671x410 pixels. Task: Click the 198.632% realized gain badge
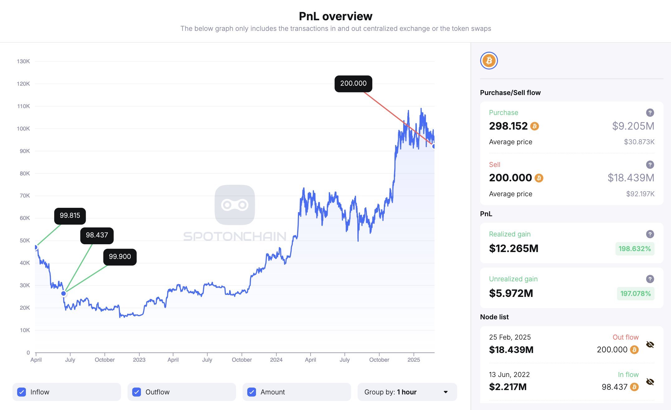(x=635, y=249)
